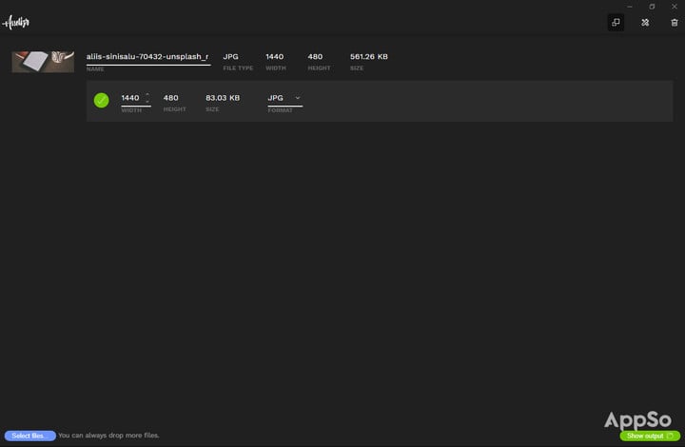Click the output width field 1440

point(130,98)
